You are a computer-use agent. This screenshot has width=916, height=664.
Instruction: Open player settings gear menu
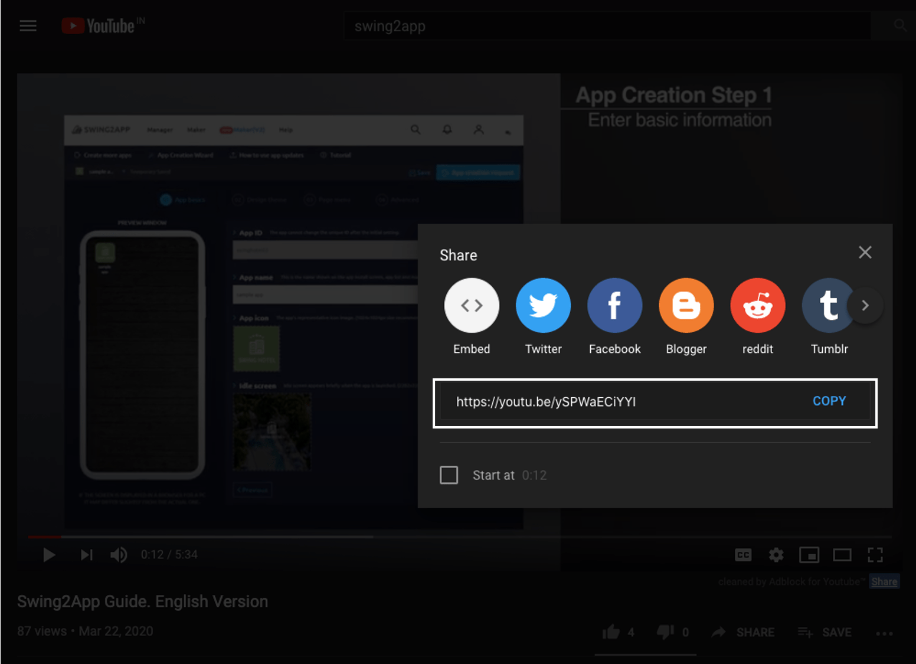click(x=776, y=555)
